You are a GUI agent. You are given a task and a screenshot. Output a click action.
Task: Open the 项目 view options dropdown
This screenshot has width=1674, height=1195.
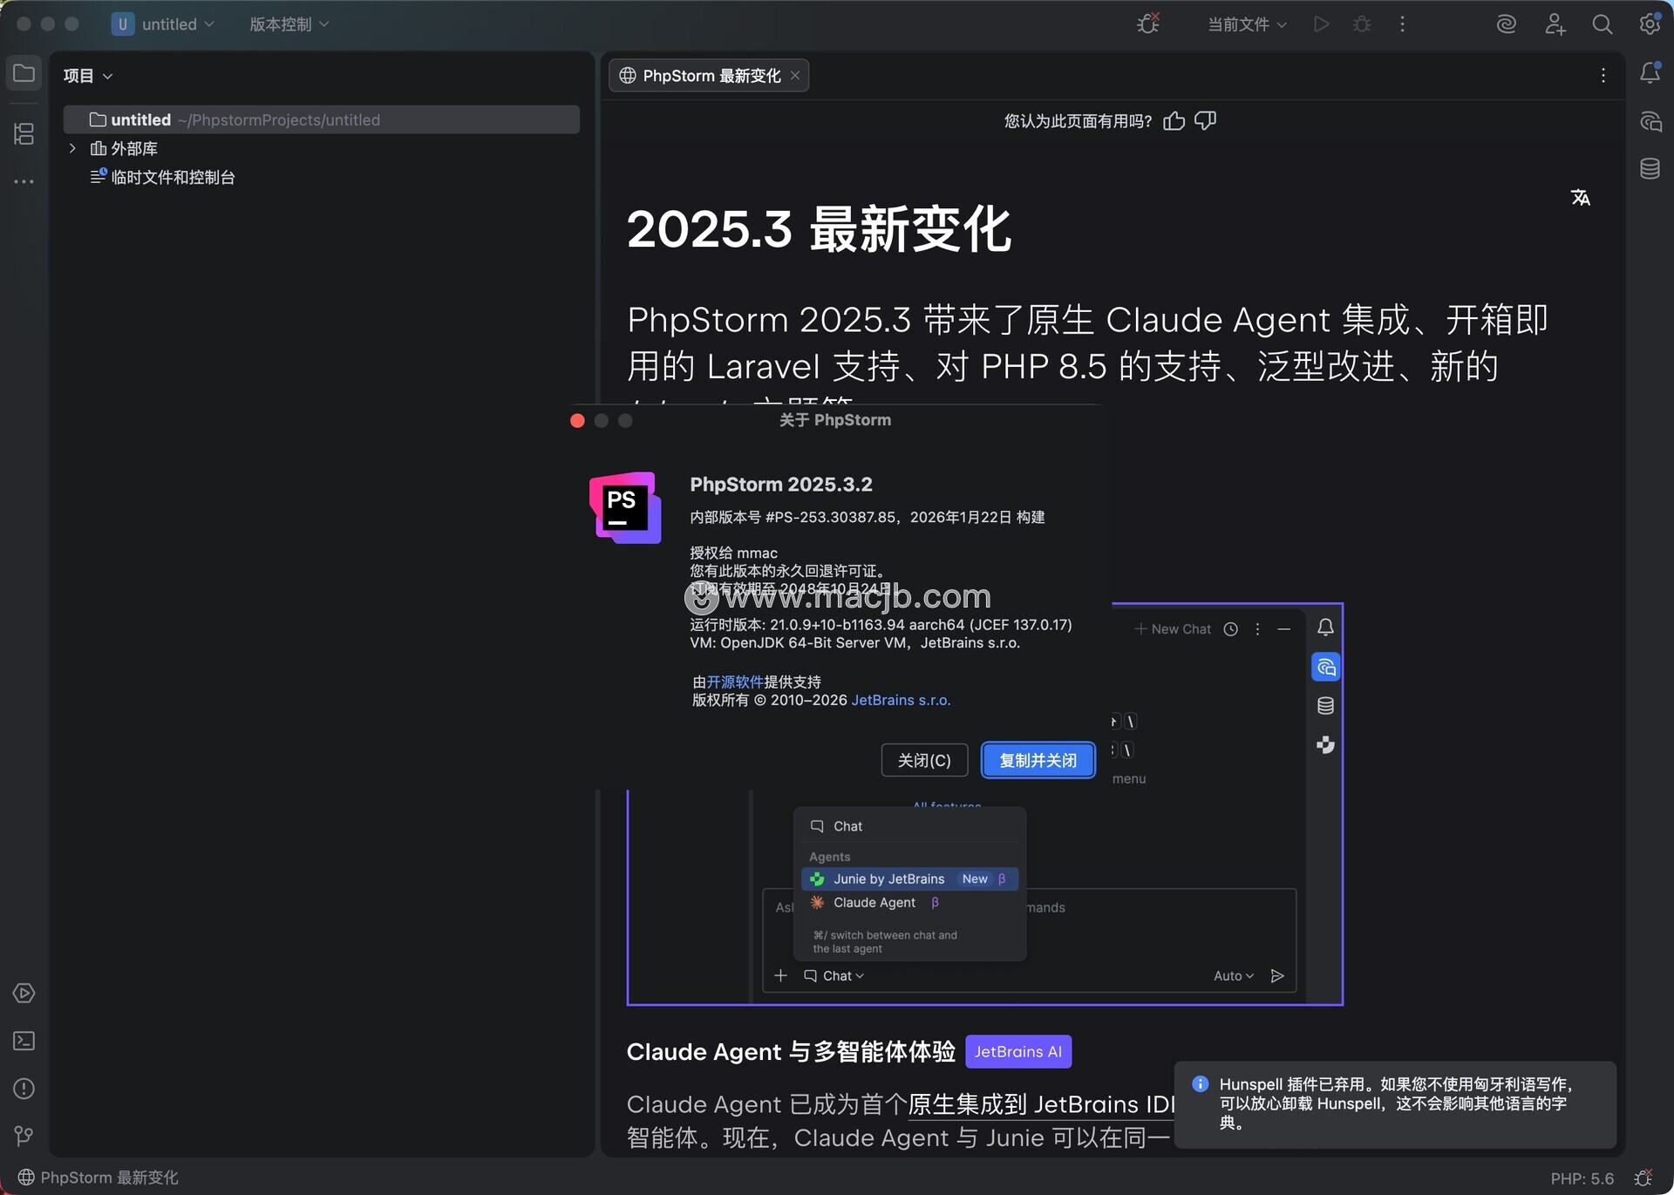[x=87, y=76]
